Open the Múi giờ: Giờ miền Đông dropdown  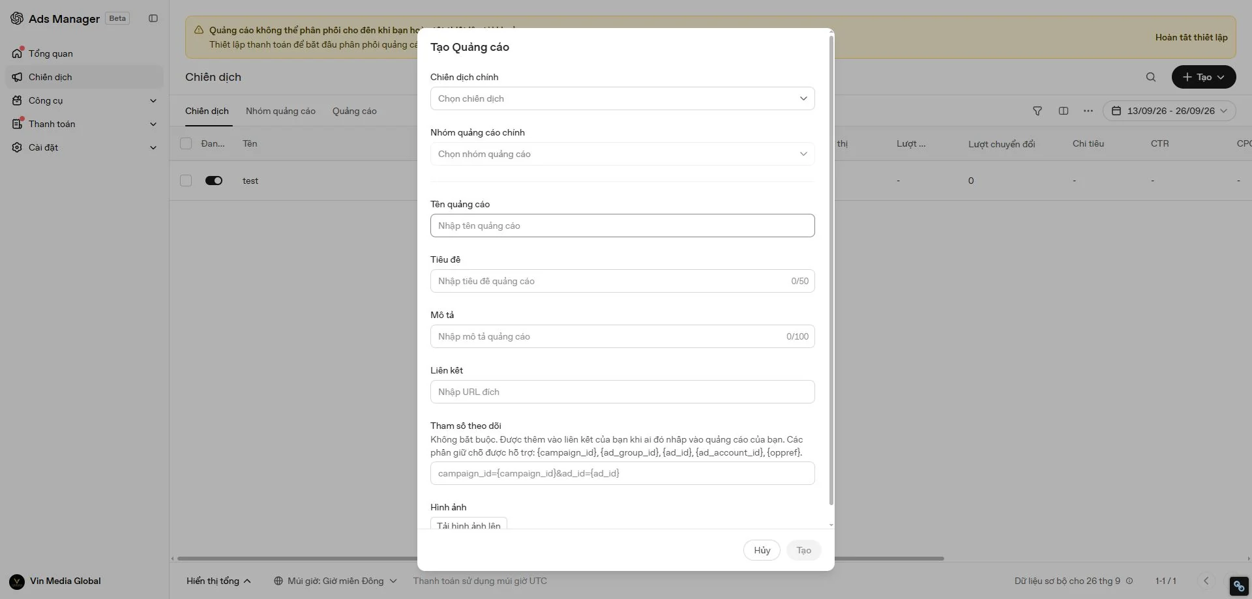[335, 581]
